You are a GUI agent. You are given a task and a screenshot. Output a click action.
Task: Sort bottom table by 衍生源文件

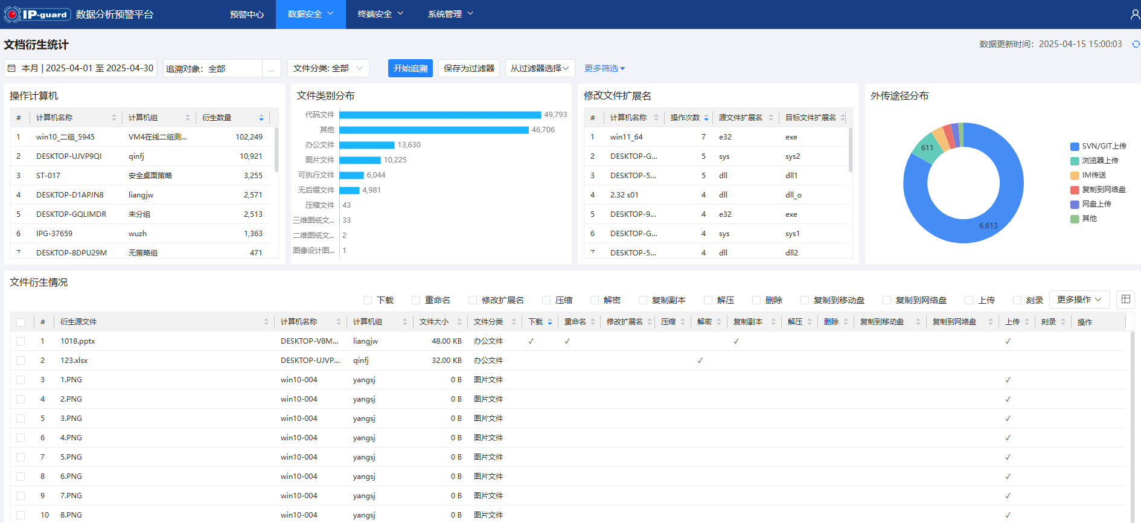pos(266,322)
